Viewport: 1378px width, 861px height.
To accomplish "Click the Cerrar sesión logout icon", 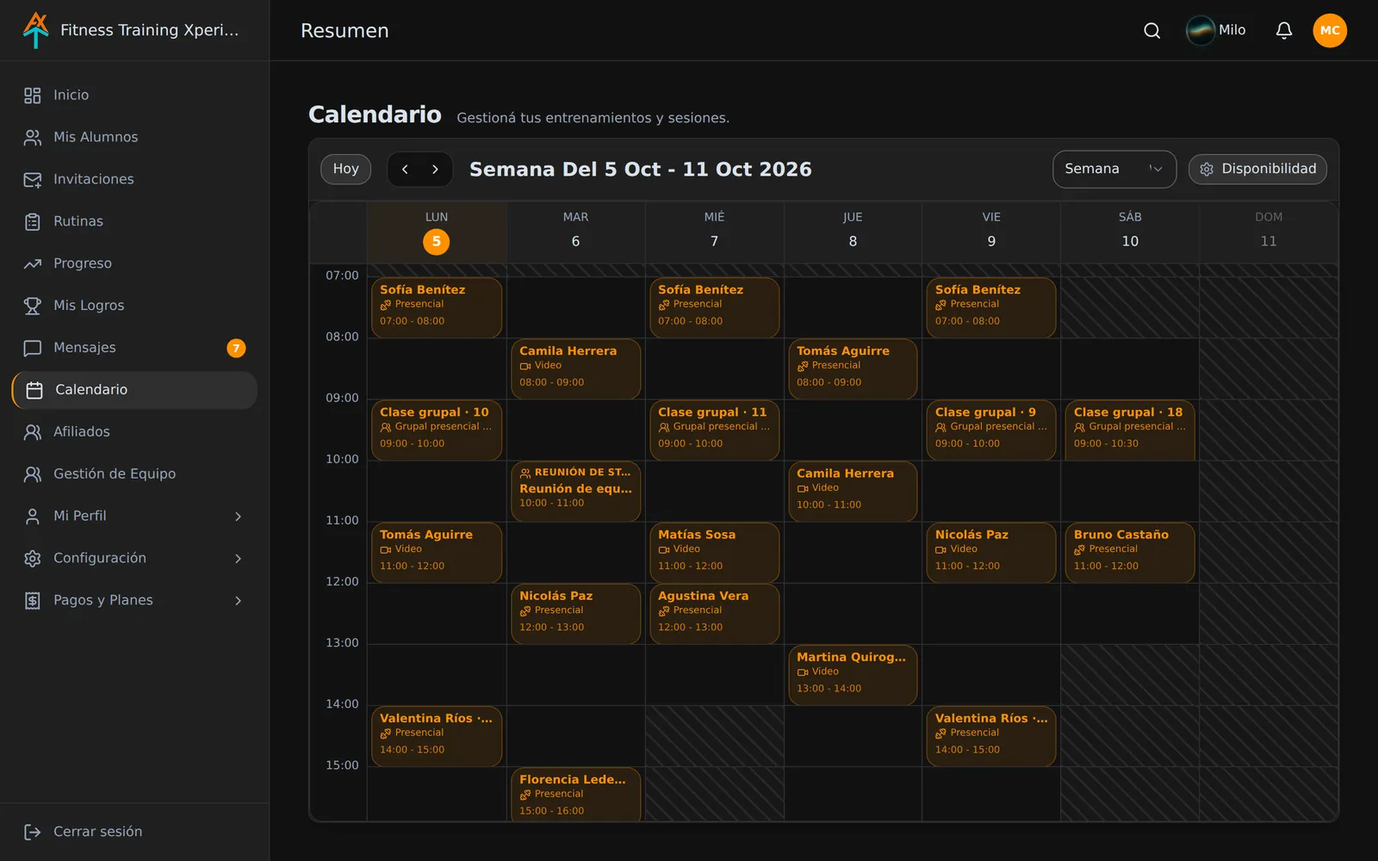I will click(33, 832).
